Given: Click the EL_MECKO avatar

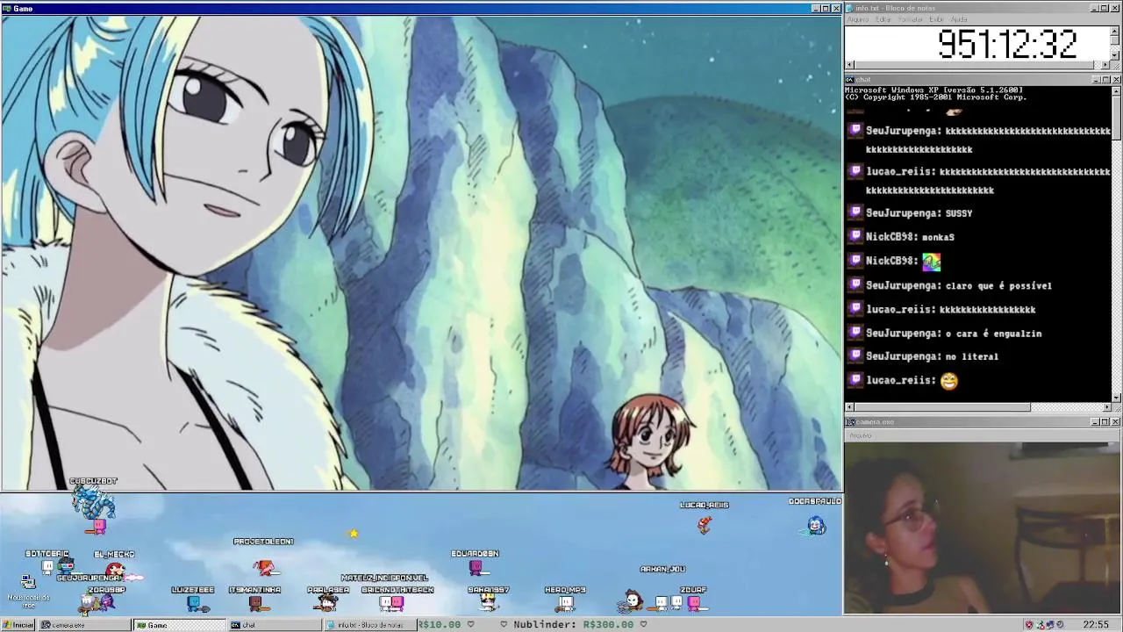Looking at the screenshot, I should point(115,570).
